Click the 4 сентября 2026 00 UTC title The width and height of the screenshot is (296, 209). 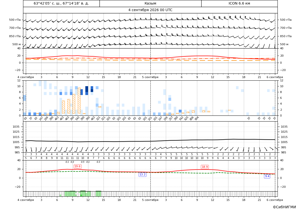tap(150, 10)
